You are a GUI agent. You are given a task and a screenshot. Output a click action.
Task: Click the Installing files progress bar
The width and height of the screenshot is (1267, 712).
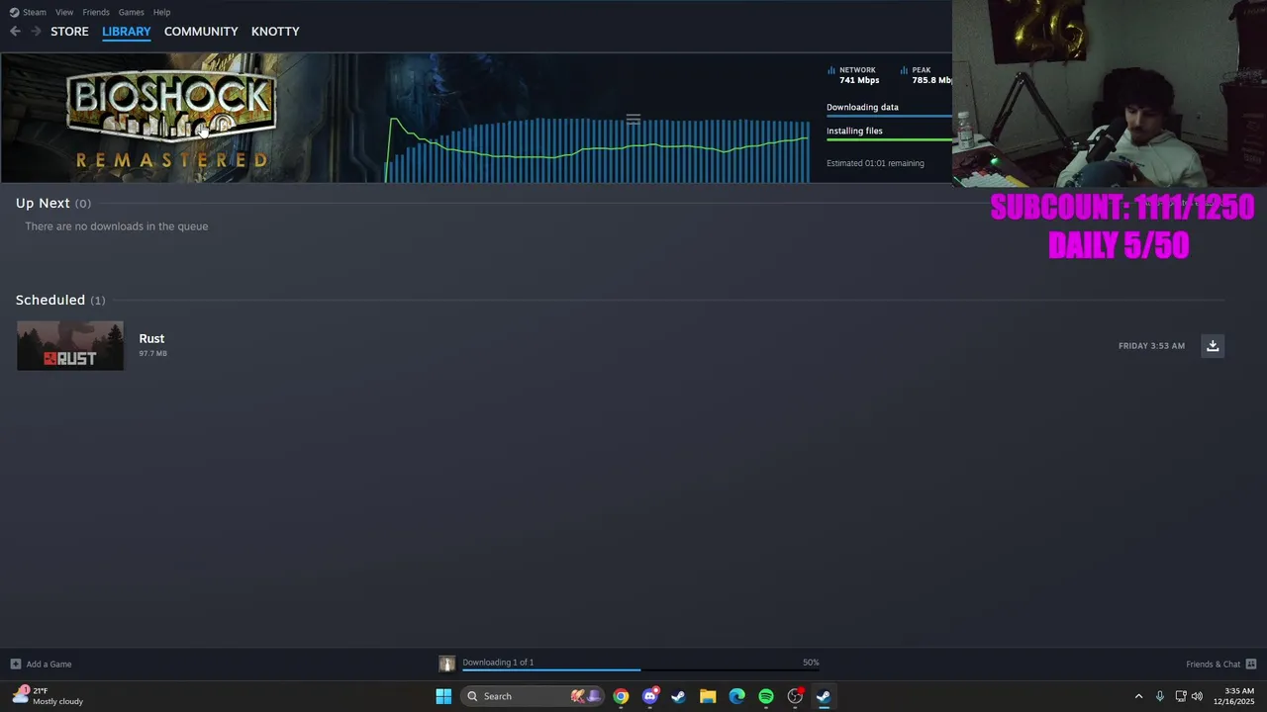(889, 139)
